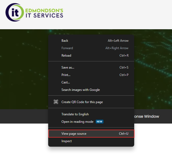This screenshot has width=172, height=165.
Task: Open the page in reading mode
Action: [77, 122]
